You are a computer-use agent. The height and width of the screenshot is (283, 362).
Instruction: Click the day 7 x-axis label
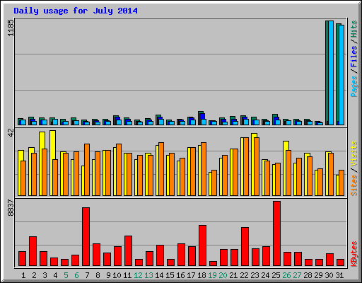pos(87,275)
